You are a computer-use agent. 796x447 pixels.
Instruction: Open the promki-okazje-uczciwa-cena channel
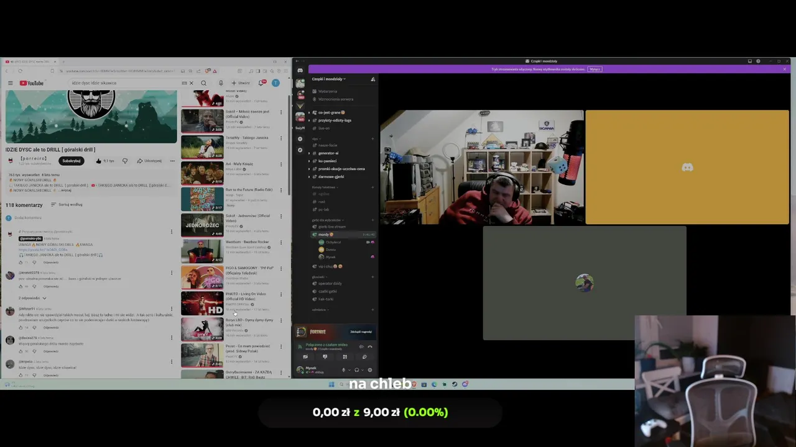click(341, 169)
